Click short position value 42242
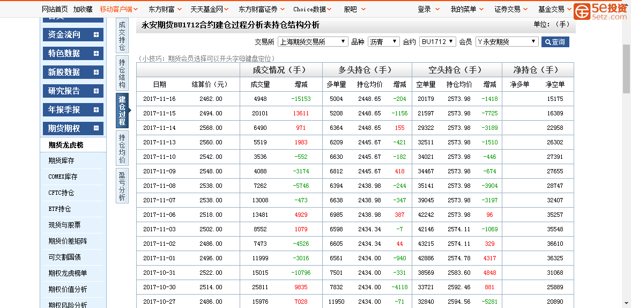This screenshot has width=631, height=308. click(426, 215)
